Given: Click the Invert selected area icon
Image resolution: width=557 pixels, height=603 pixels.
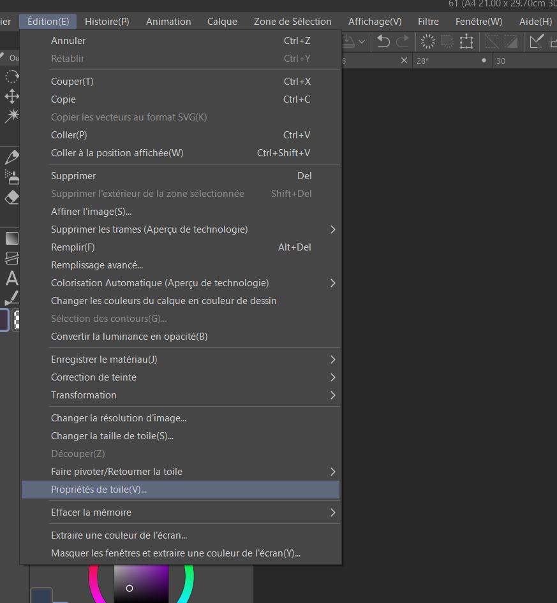Looking at the screenshot, I should pyautogui.click(x=511, y=41).
